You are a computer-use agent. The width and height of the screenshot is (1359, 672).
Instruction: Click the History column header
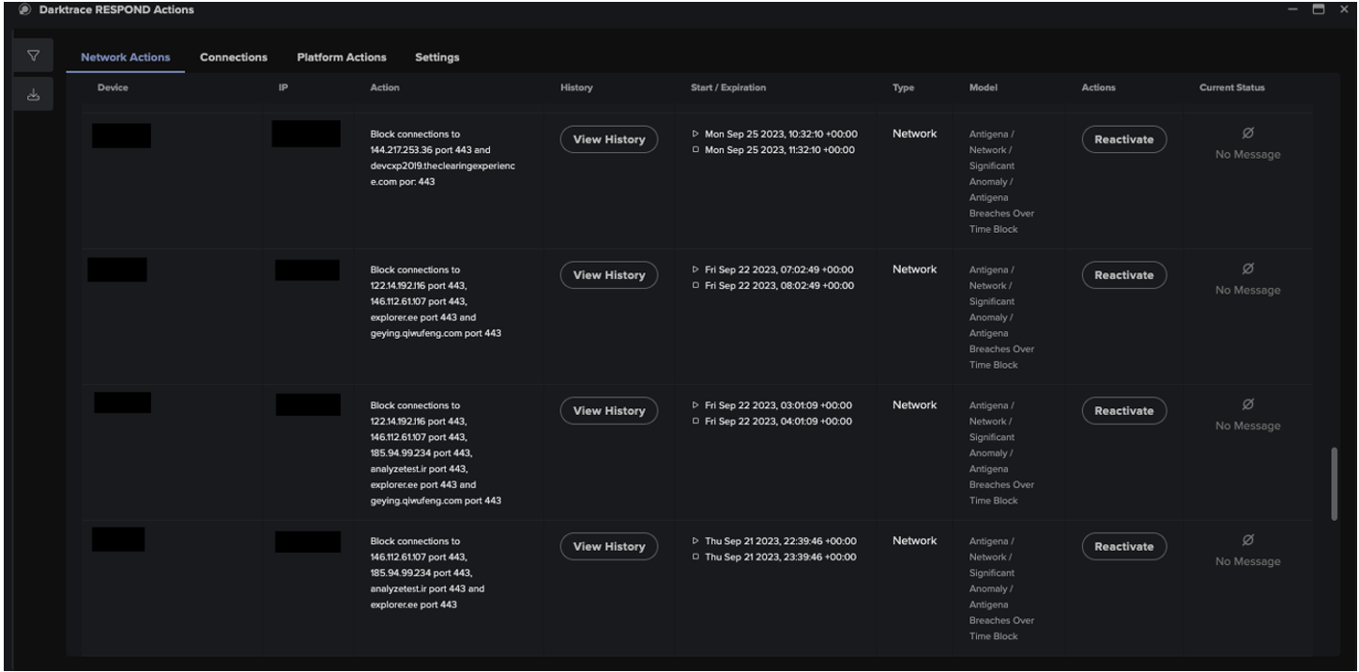(576, 88)
